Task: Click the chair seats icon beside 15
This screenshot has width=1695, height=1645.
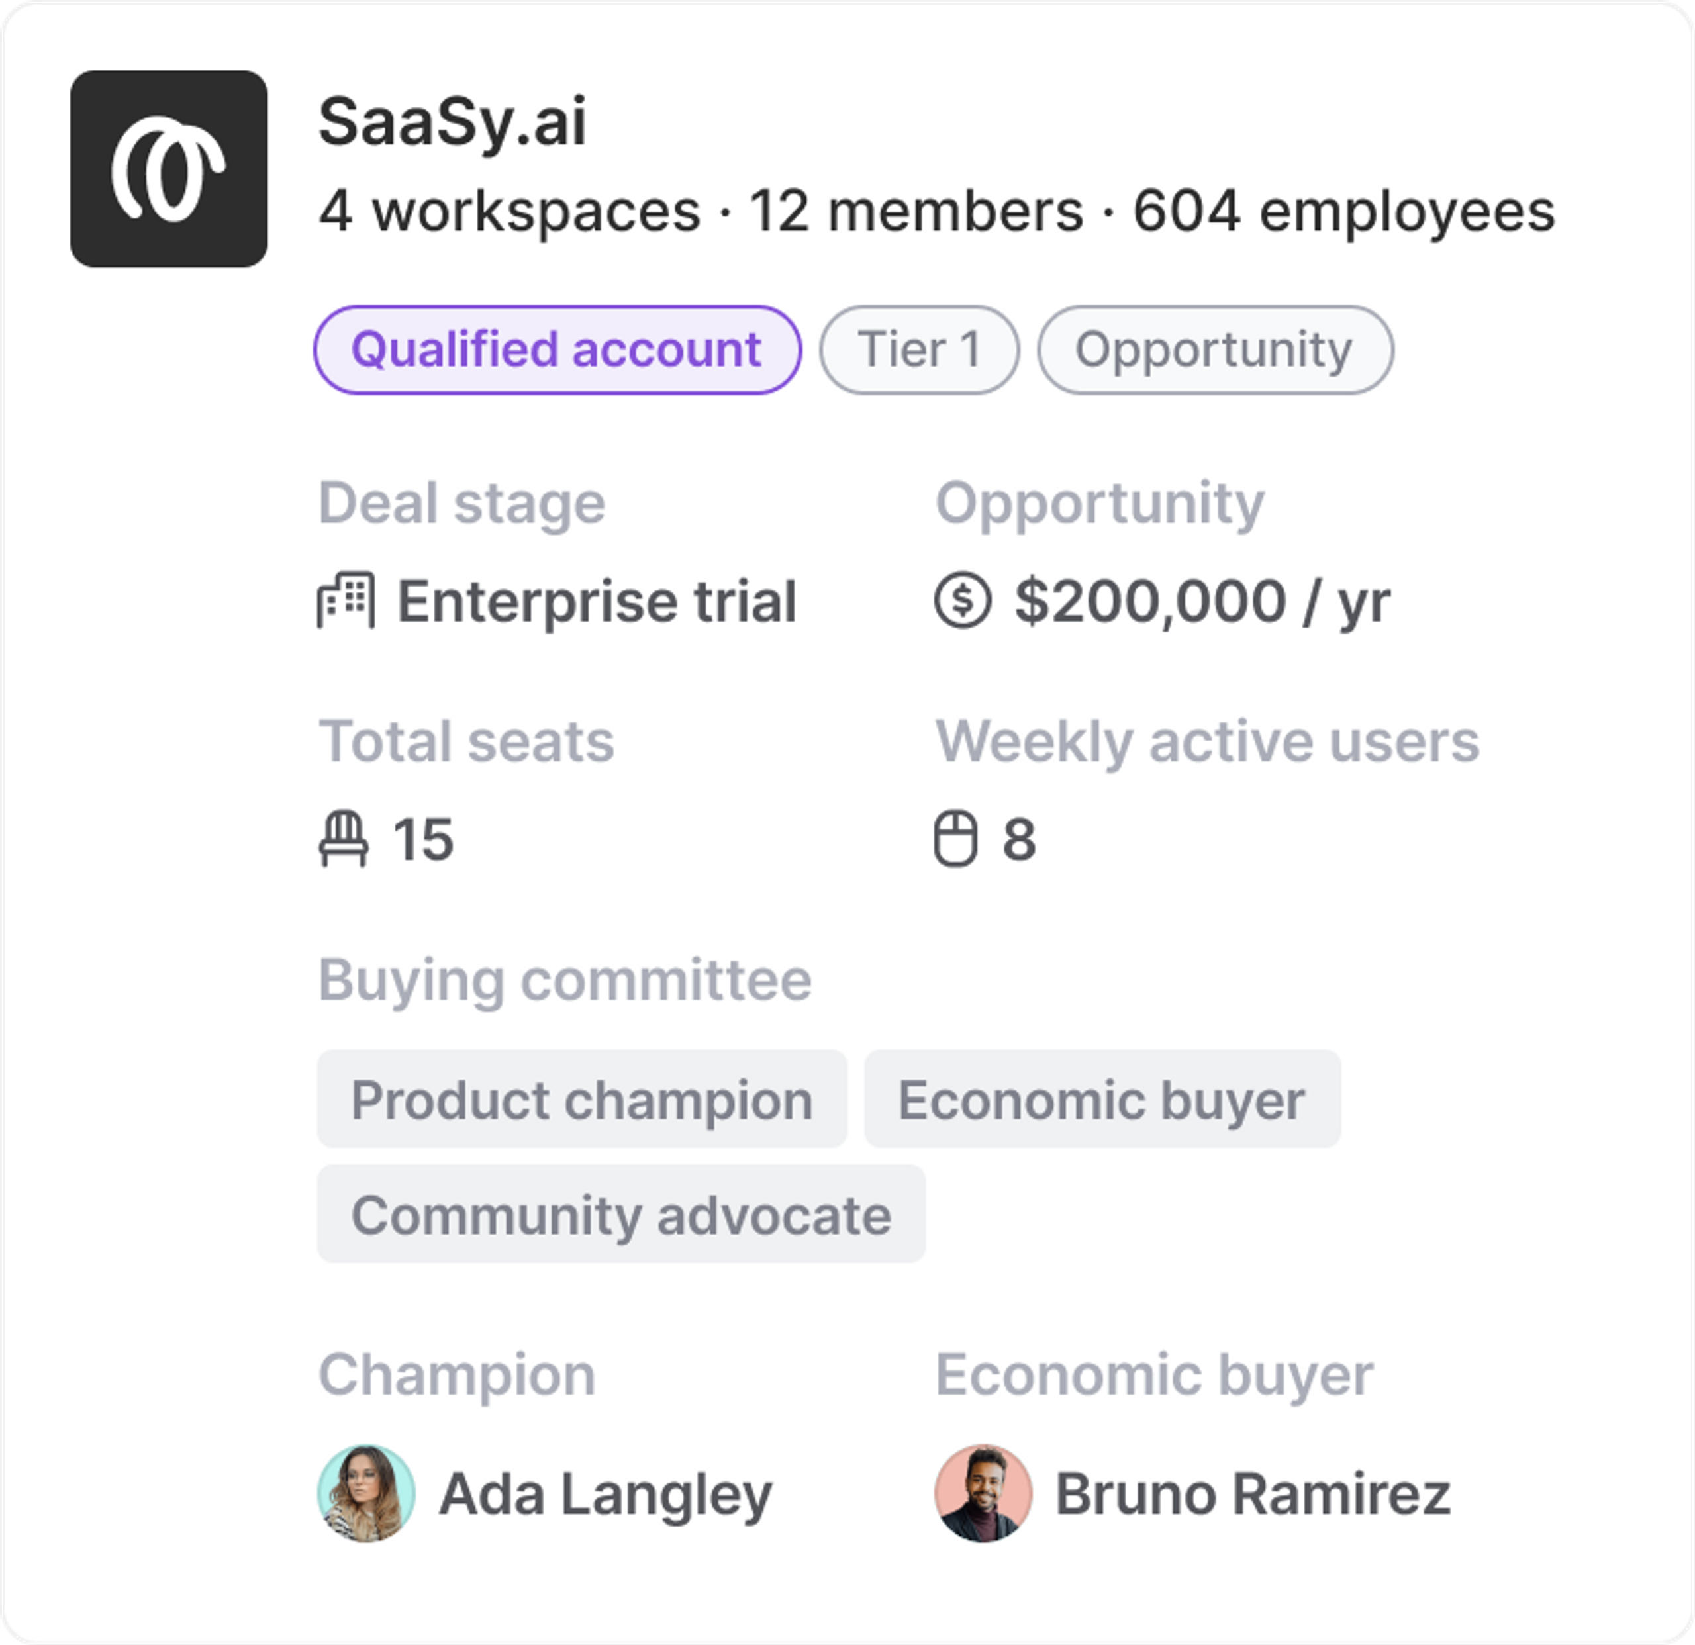Action: point(344,837)
